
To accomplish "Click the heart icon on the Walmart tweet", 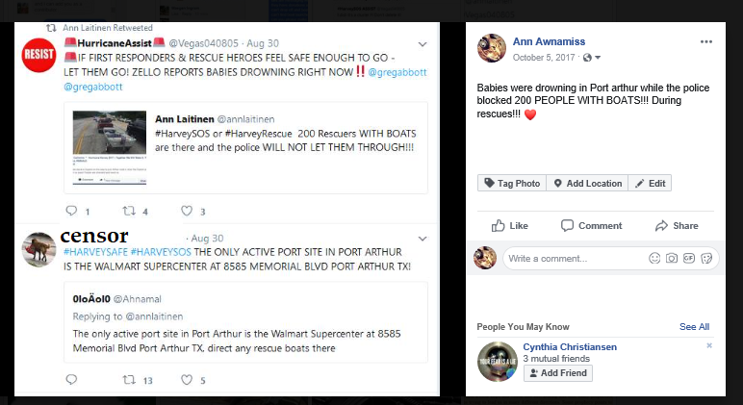I will tap(187, 380).
